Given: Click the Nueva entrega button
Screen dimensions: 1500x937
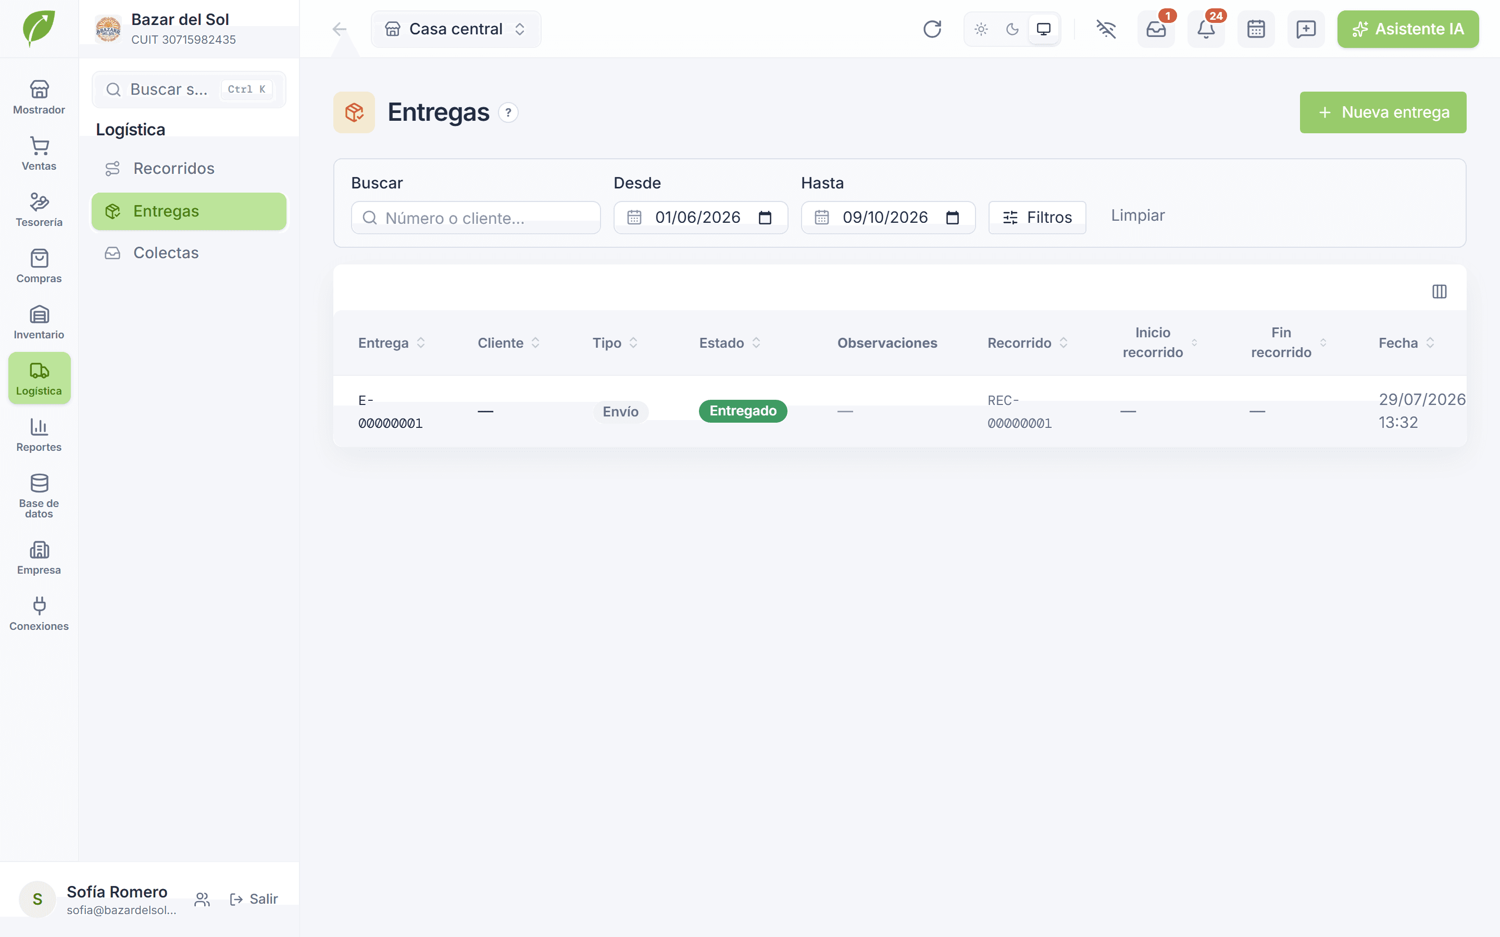Looking at the screenshot, I should click(x=1382, y=112).
